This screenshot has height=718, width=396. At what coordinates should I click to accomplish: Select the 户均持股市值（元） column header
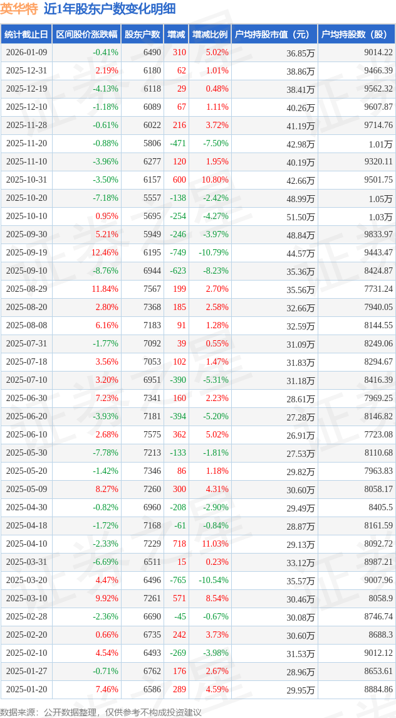coord(274,35)
